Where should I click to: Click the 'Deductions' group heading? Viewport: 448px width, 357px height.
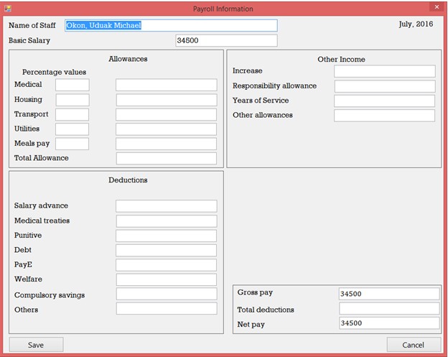[x=128, y=180]
